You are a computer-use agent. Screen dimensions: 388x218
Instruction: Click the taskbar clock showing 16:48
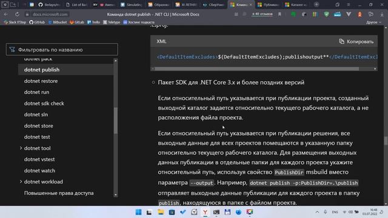click(x=370, y=212)
